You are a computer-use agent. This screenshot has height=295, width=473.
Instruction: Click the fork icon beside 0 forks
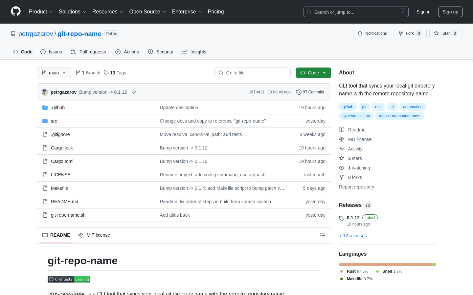click(x=342, y=177)
